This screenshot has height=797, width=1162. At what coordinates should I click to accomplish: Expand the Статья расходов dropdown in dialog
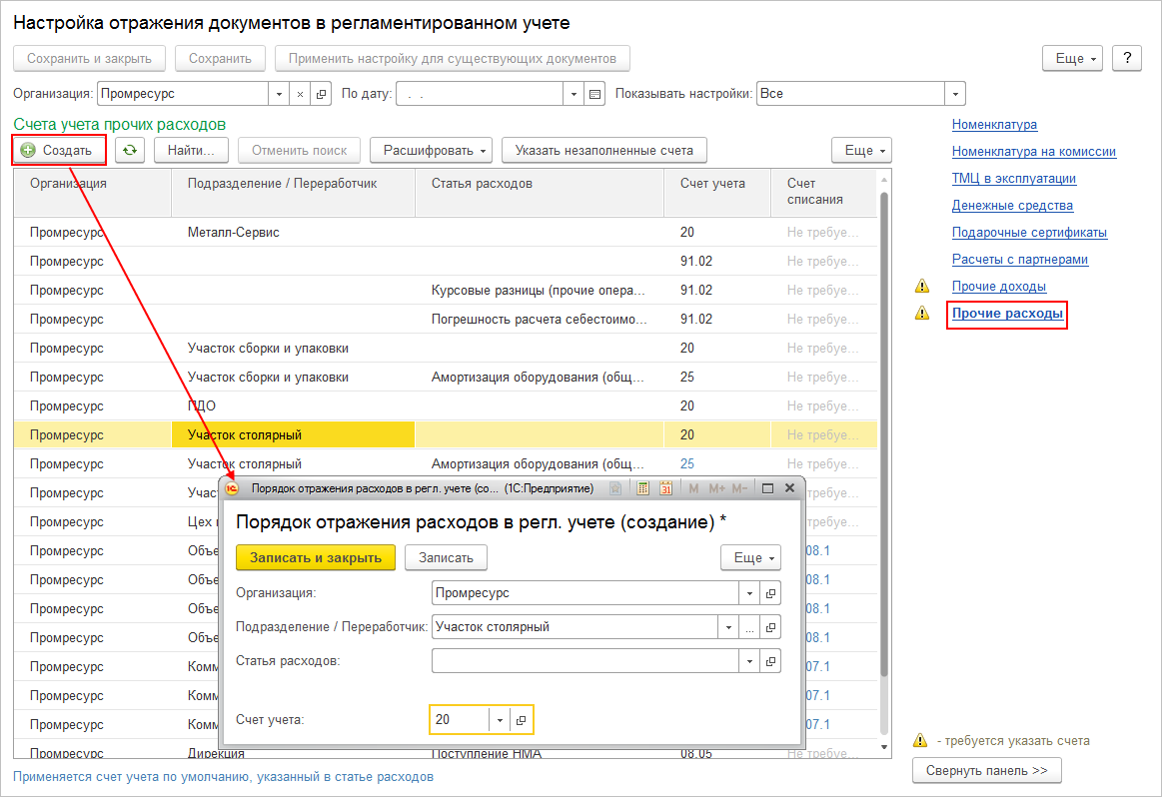(750, 661)
